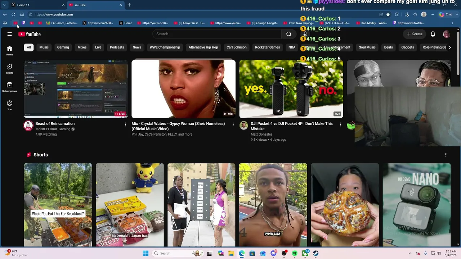The width and height of the screenshot is (461, 259).
Task: Select the Music filter chip
Action: click(44, 47)
